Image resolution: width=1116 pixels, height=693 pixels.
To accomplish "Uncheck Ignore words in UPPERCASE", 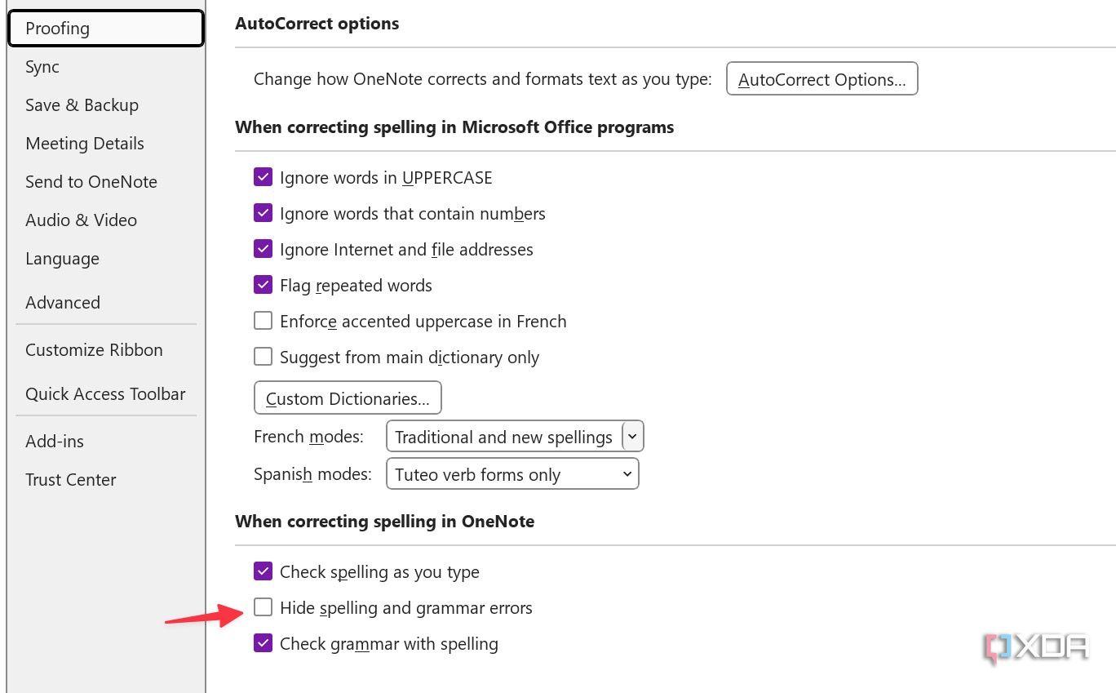I will 263,176.
